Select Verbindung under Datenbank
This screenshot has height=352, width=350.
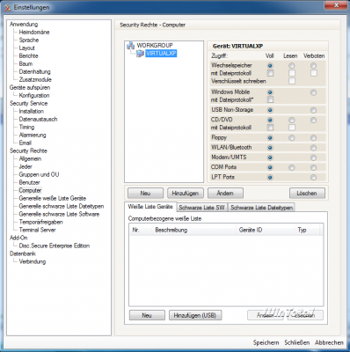pos(33,262)
